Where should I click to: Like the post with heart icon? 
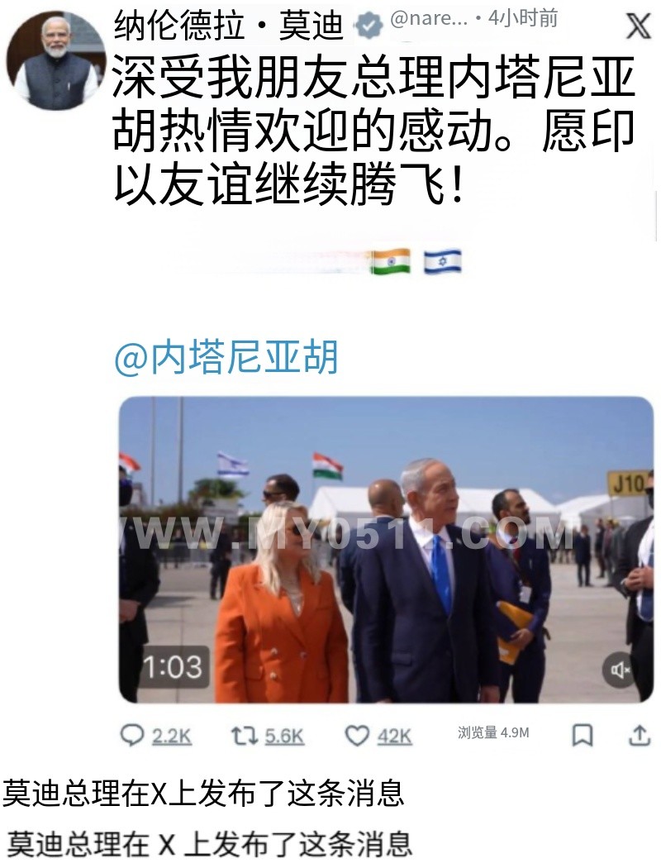(x=357, y=737)
